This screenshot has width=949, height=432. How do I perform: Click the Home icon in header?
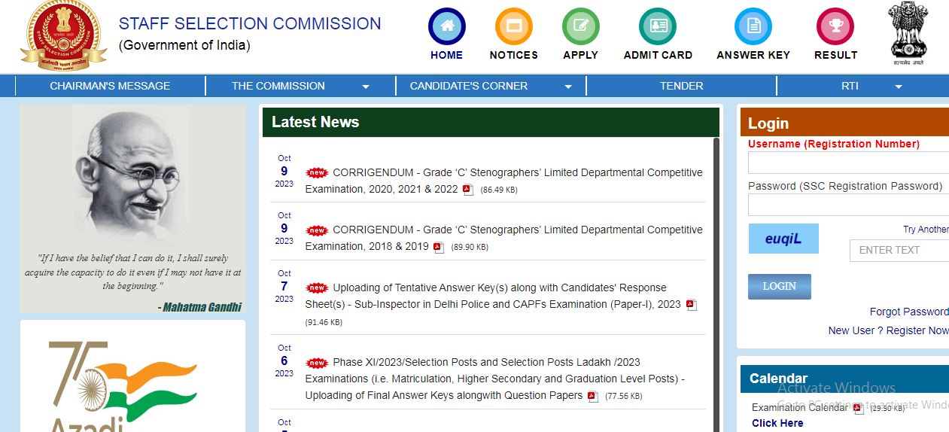coord(446,27)
